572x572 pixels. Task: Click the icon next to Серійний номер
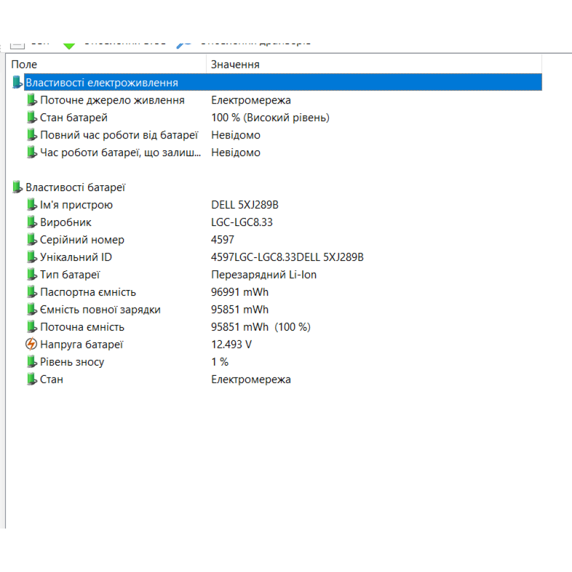point(31,239)
